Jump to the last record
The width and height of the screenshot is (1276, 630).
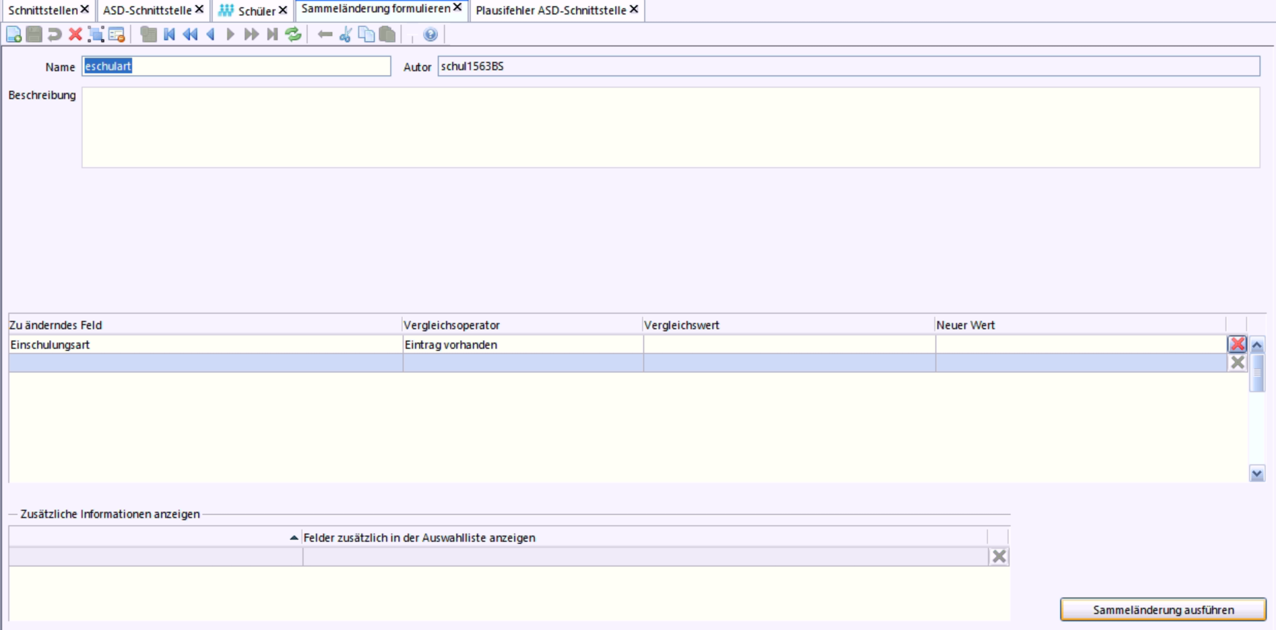coord(272,35)
